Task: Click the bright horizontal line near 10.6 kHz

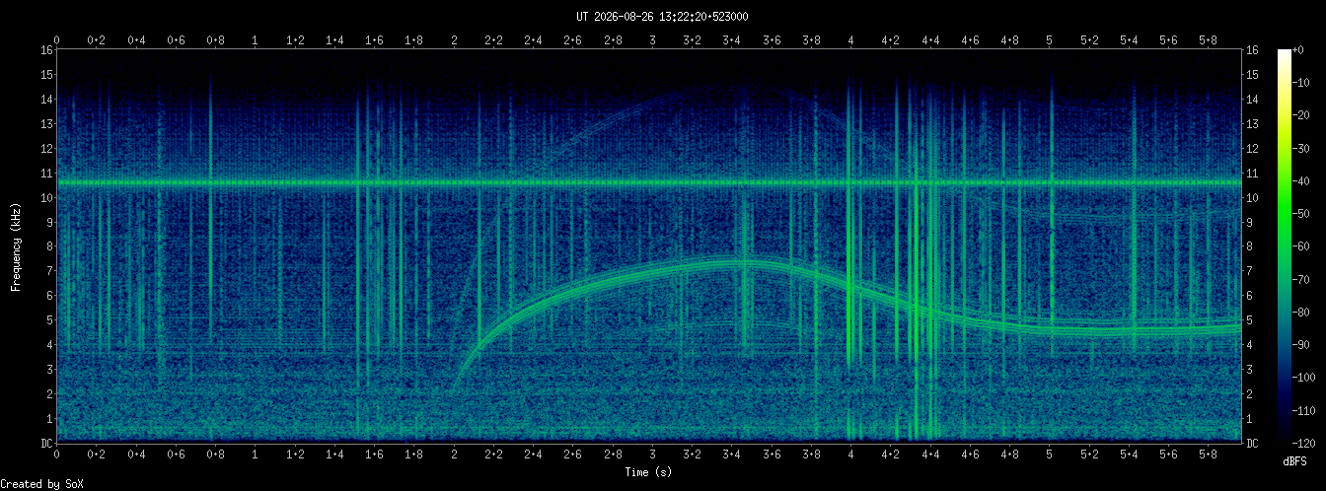Action: pos(648,182)
